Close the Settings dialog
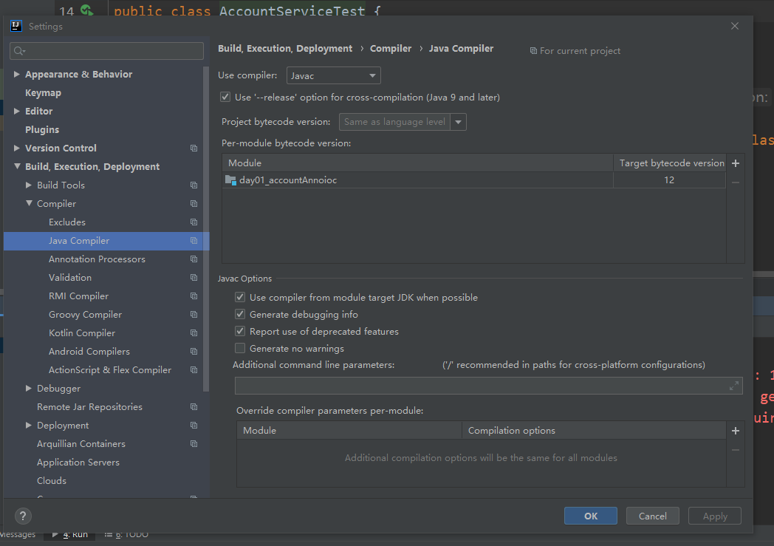774x546 pixels. [735, 26]
